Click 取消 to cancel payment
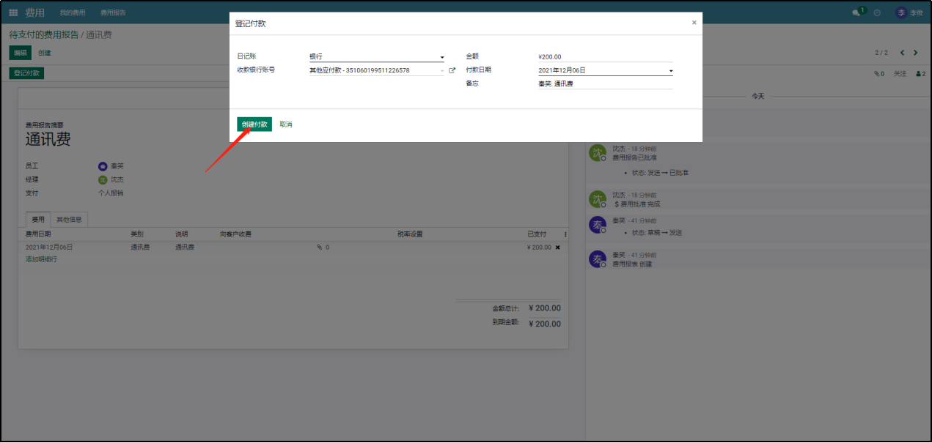Image resolution: width=932 pixels, height=443 pixels. pos(286,124)
